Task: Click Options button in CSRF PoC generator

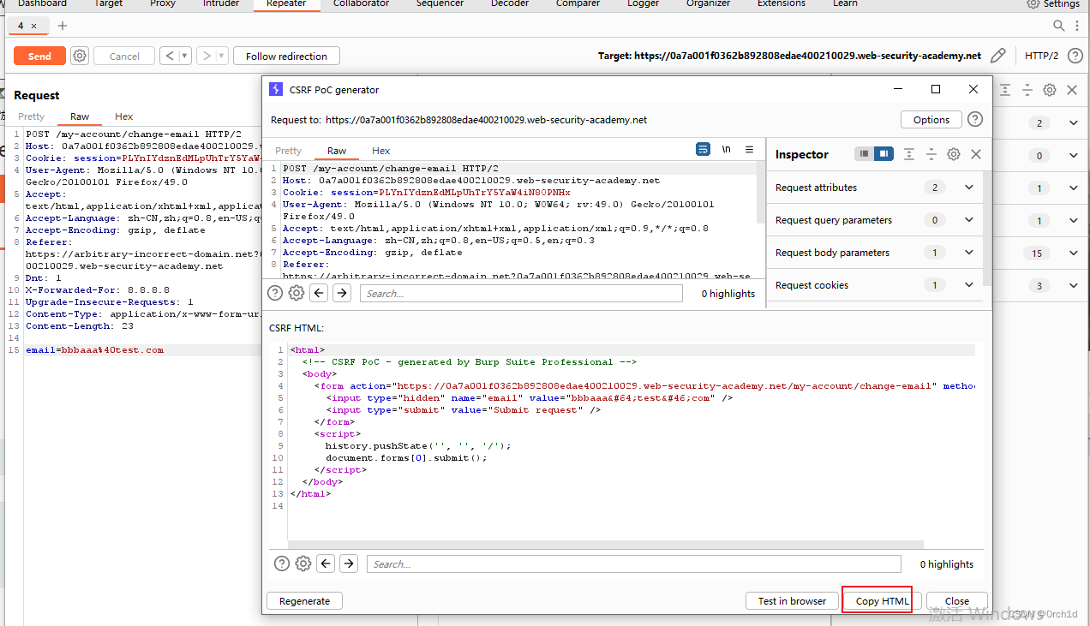Action: (931, 120)
